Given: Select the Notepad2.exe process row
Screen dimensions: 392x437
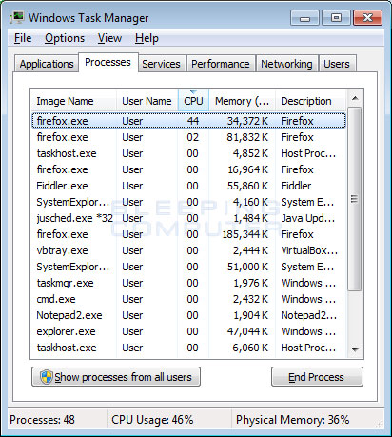Looking at the screenshot, I should point(188,315).
